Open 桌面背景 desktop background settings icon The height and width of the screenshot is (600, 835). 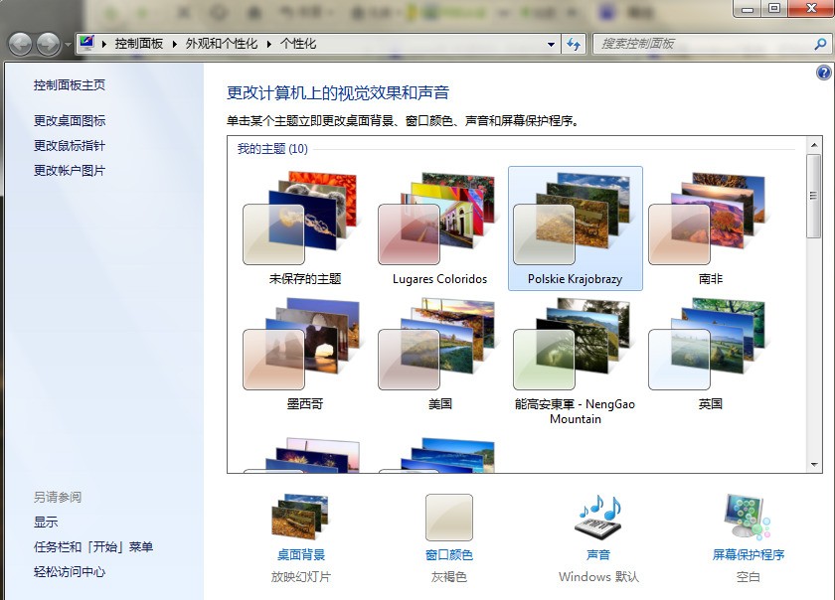point(301,517)
